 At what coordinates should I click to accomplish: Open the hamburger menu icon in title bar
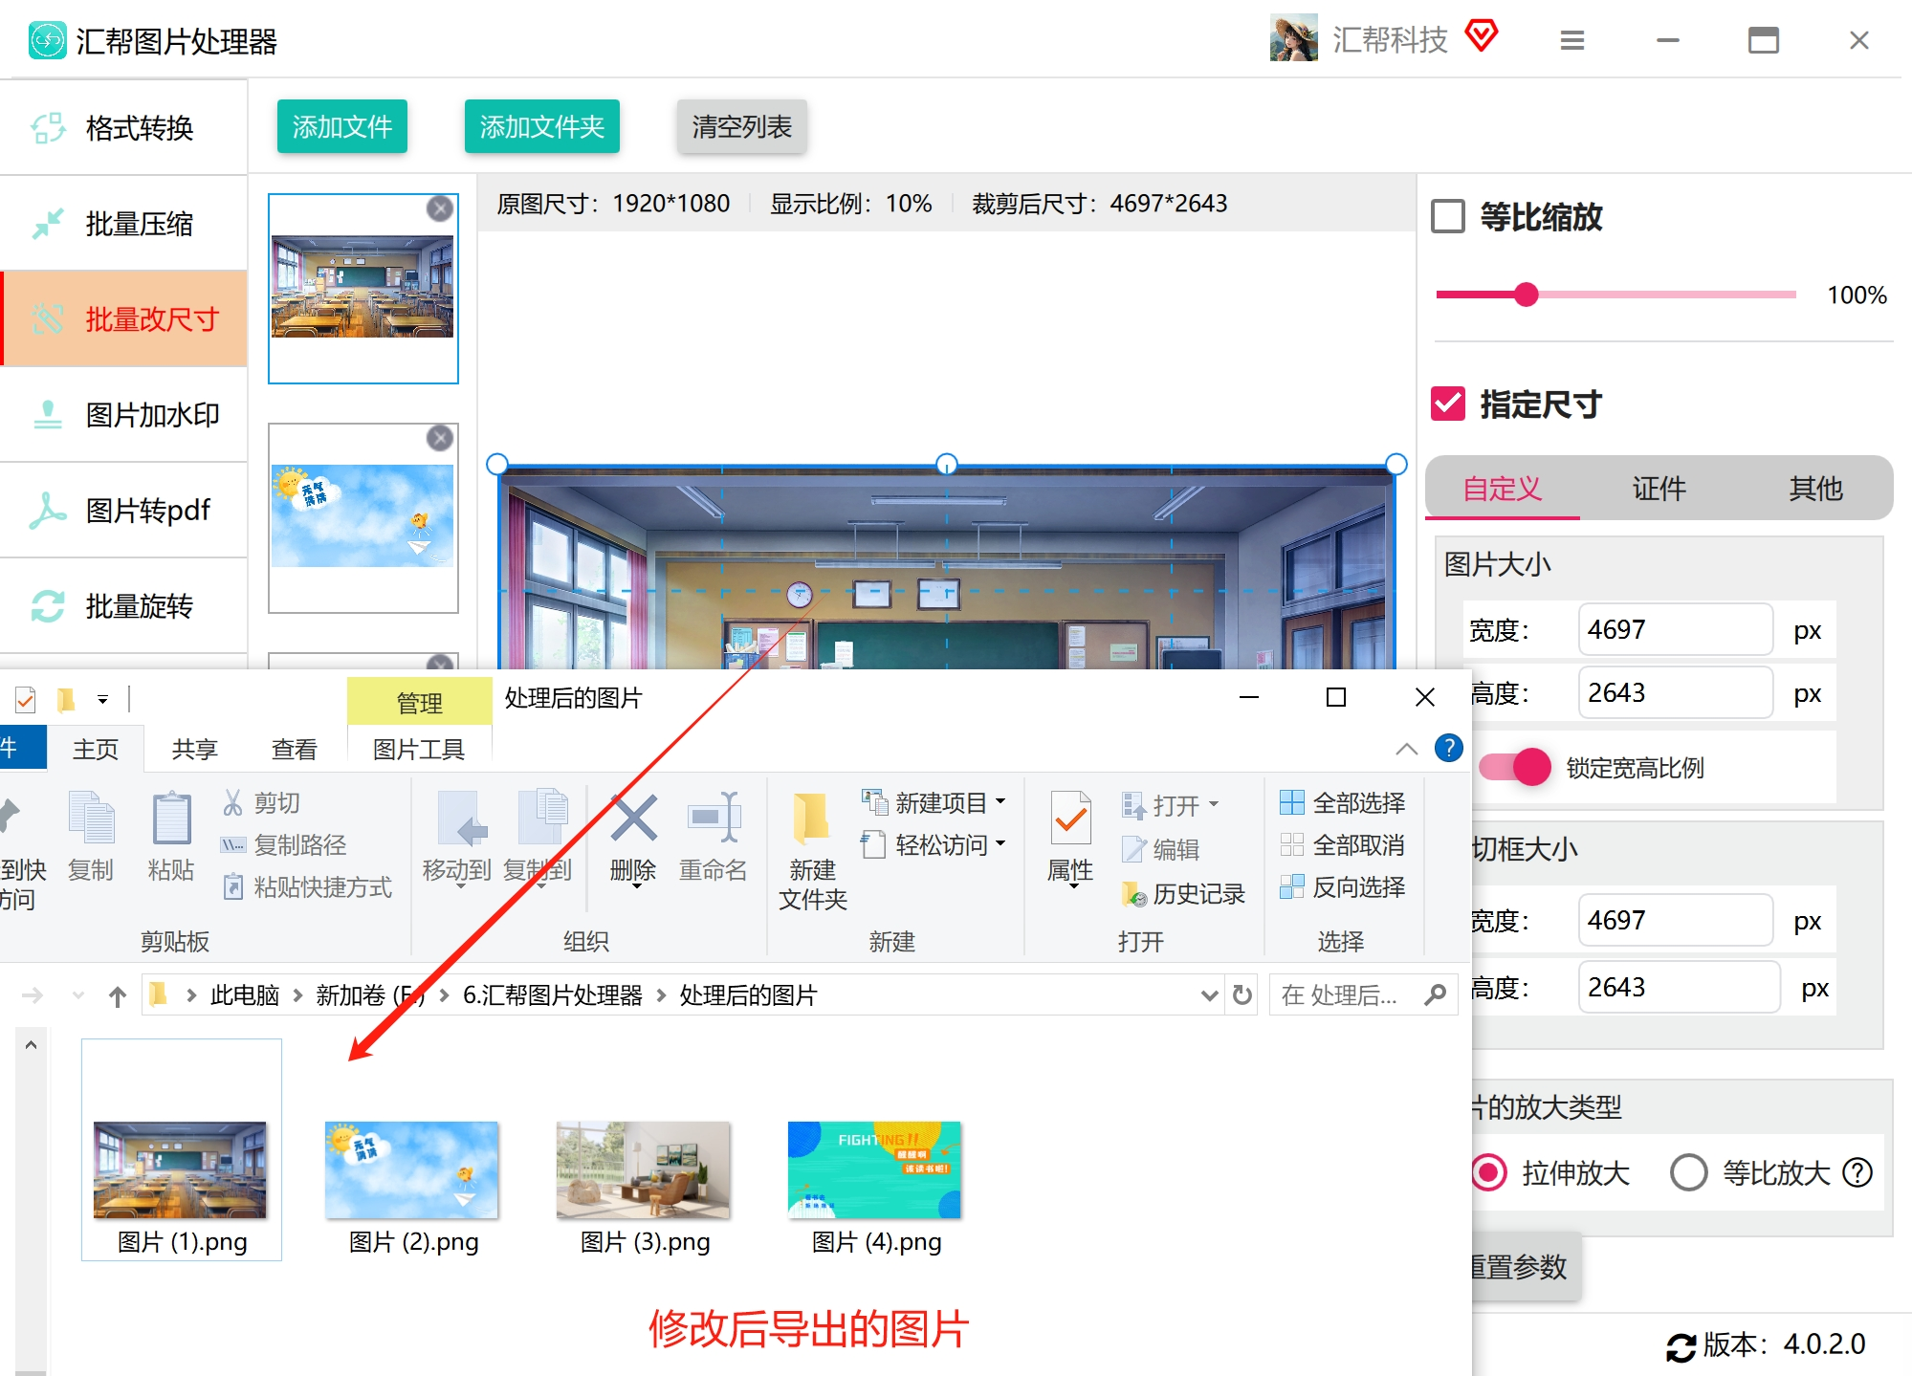1572,40
